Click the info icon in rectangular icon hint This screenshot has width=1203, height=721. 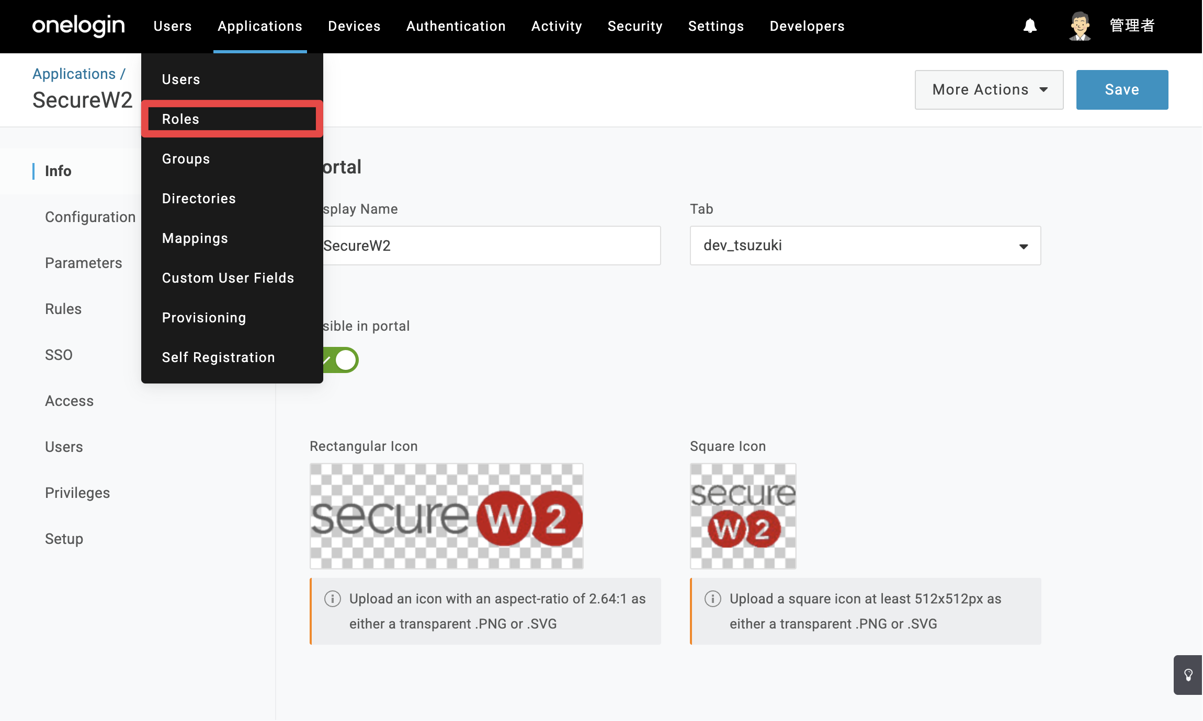coord(333,599)
